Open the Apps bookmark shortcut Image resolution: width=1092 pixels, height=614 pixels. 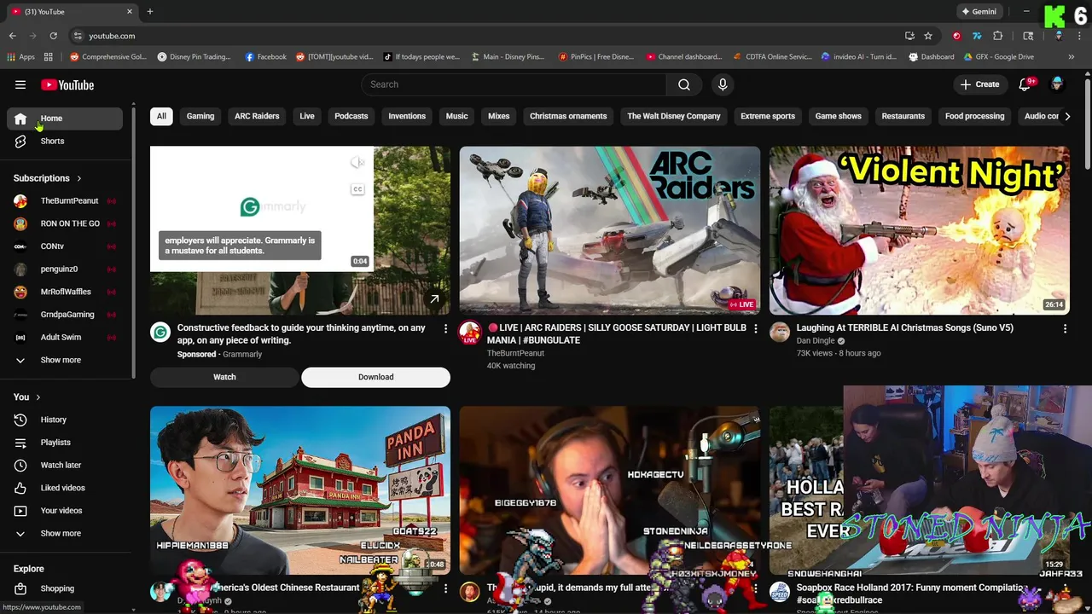tap(20, 57)
